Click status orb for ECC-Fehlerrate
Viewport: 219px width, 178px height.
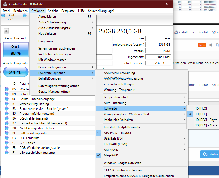click(7, 138)
